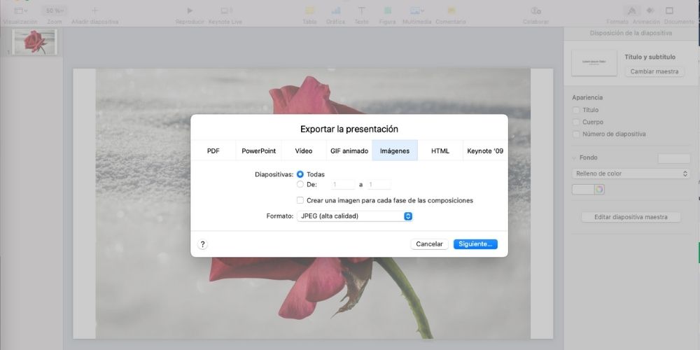The image size is (700, 350).
Task: Select the Keynote '09 export tab
Action: pyautogui.click(x=485, y=151)
